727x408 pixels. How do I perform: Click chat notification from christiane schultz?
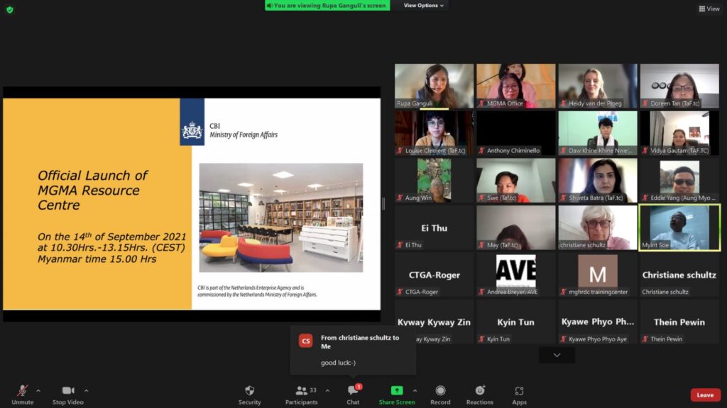tap(353, 350)
